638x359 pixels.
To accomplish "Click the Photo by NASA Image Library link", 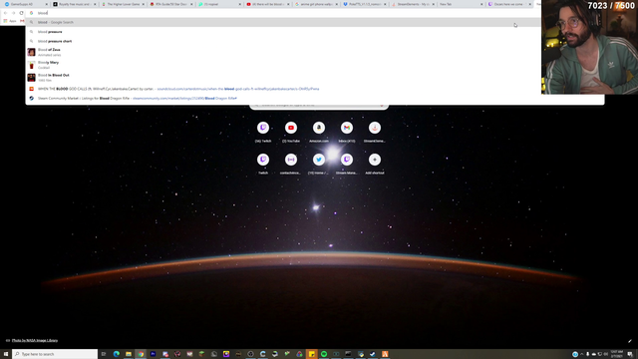I will [35, 341].
